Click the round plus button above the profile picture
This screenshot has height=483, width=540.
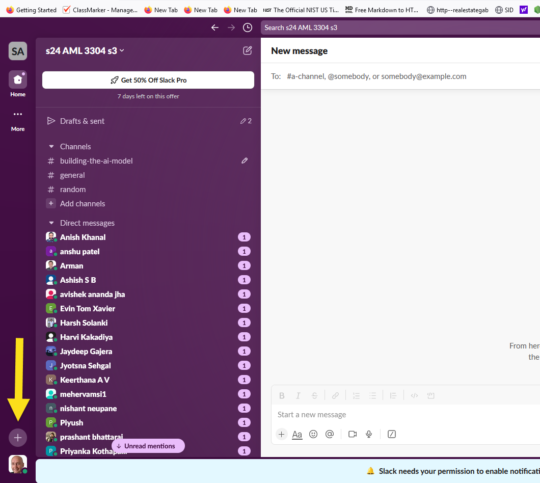click(x=18, y=438)
